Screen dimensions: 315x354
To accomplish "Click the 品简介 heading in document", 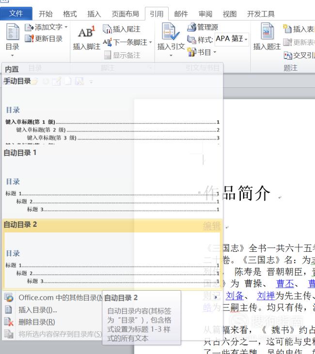I will tap(246, 193).
